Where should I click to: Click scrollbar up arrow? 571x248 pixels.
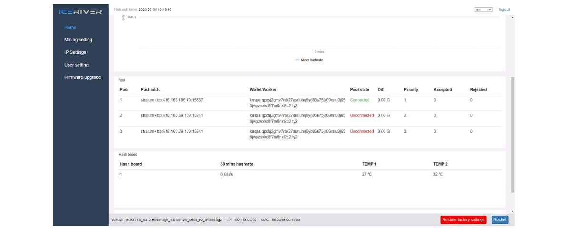pyautogui.click(x=512, y=18)
